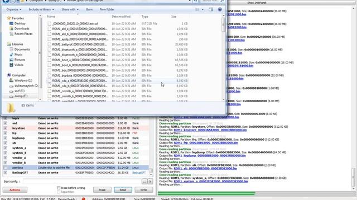357x200 pixels.
Task: Open the Downloads folder icon in sidebar
Action: [11, 28]
